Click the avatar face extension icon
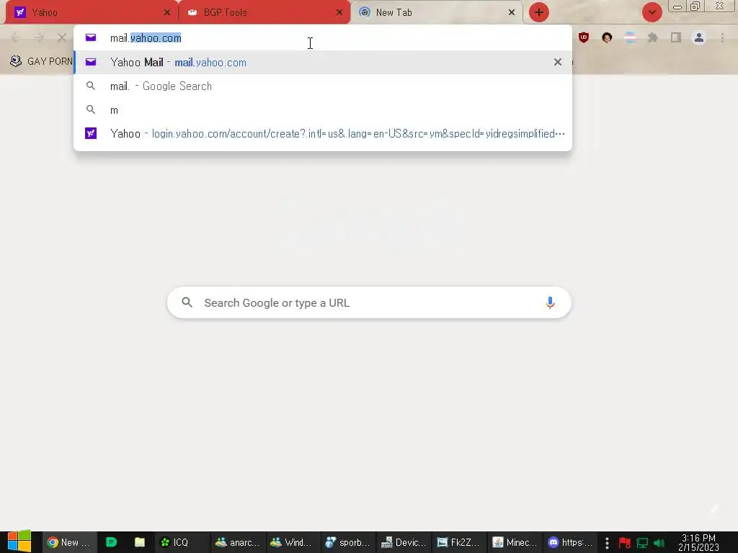This screenshot has width=738, height=553. (x=607, y=37)
